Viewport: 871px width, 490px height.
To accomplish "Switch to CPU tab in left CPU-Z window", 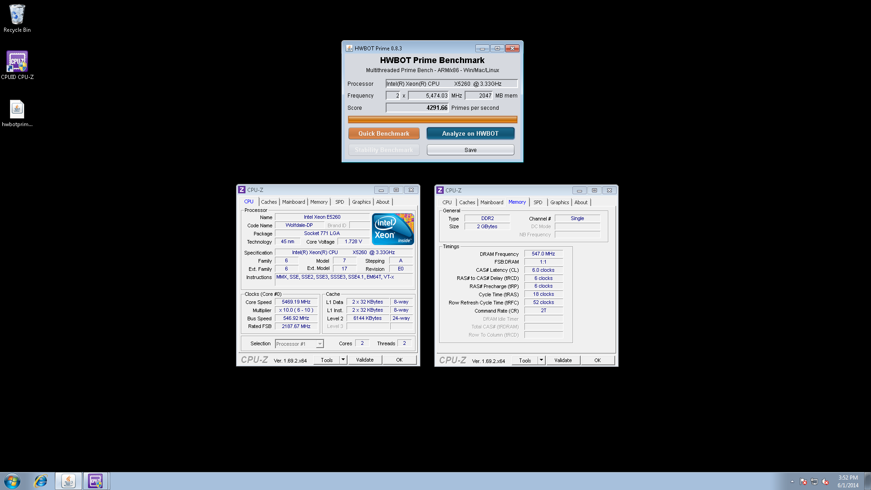I will [x=249, y=201].
